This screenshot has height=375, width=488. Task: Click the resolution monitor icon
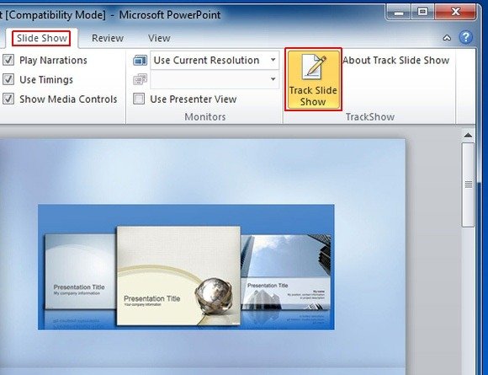140,60
